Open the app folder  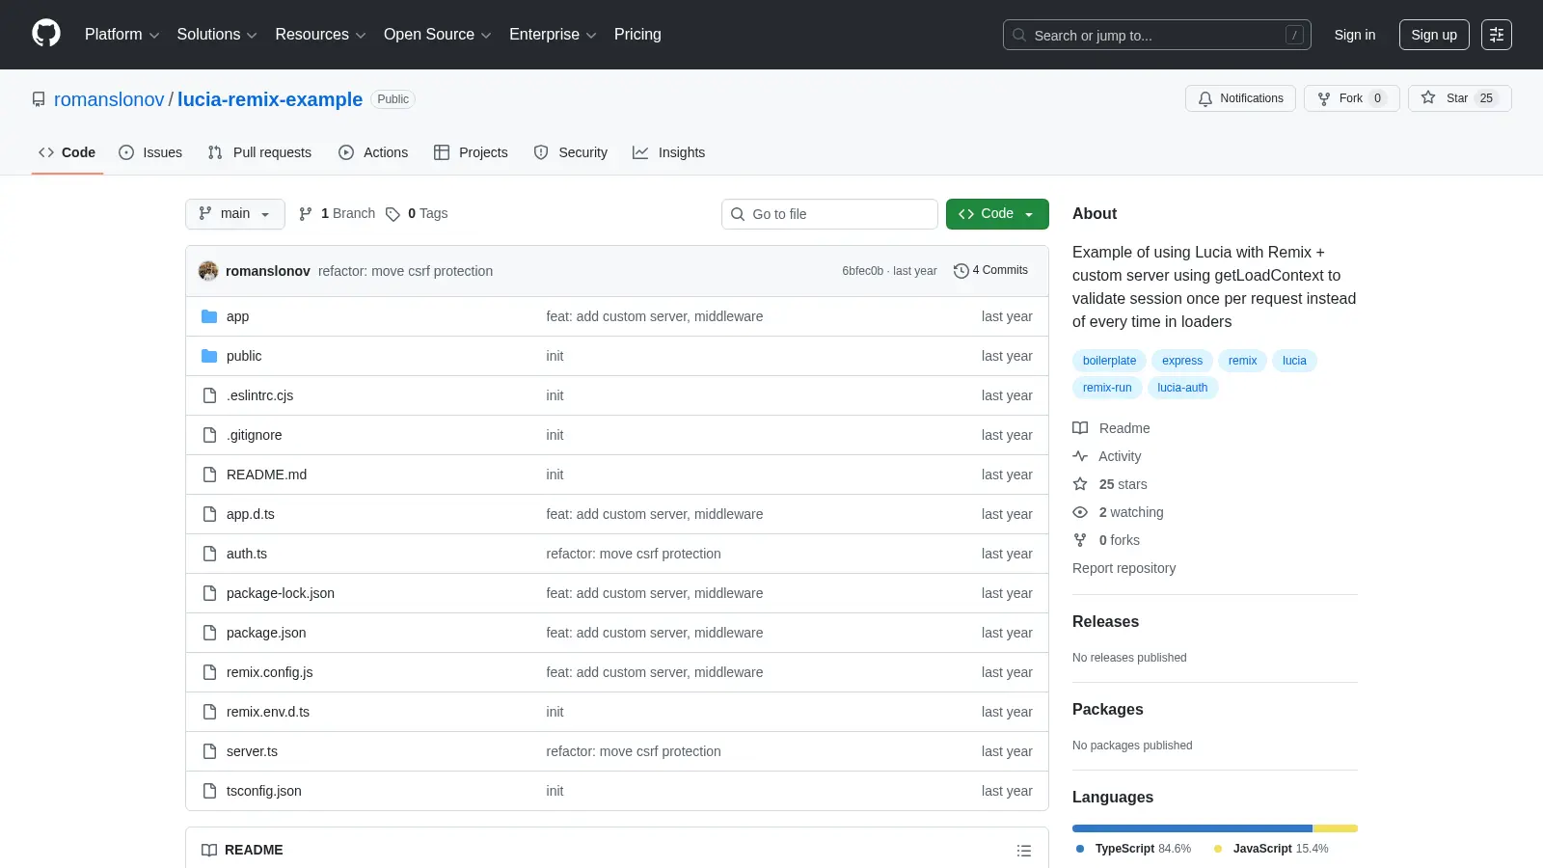[237, 316]
